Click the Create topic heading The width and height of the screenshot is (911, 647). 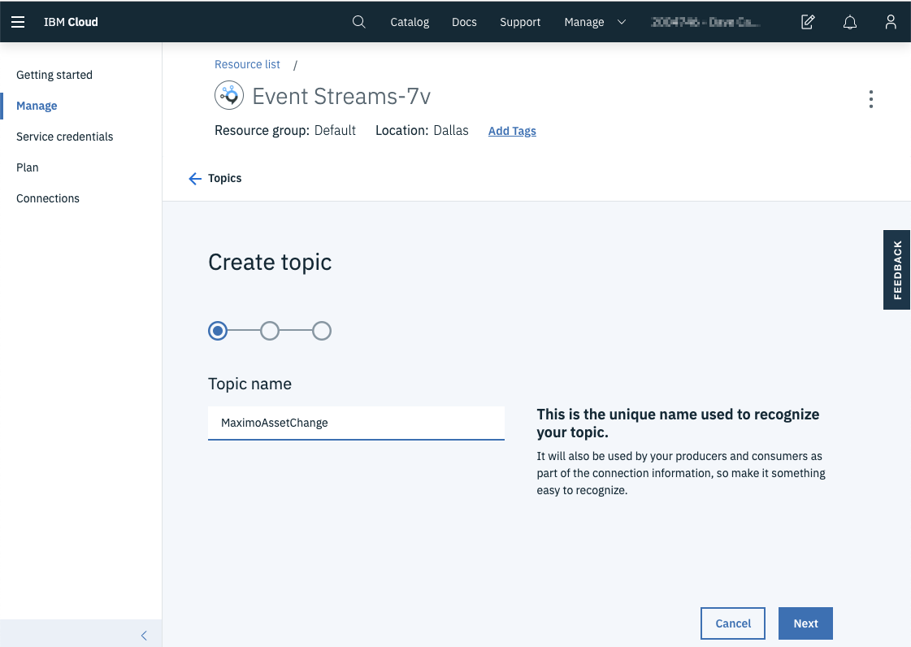pyautogui.click(x=270, y=263)
